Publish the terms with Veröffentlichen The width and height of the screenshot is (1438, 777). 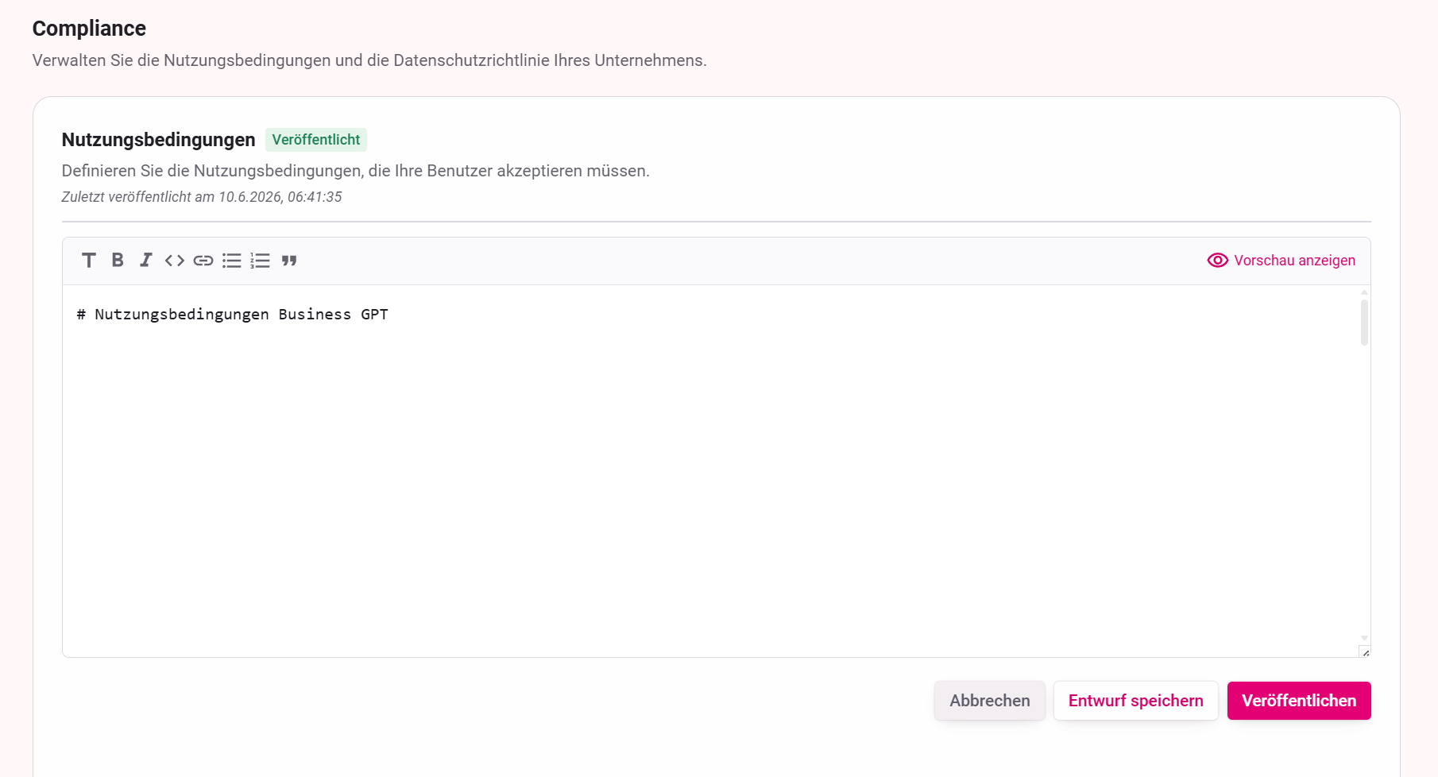[x=1299, y=701]
